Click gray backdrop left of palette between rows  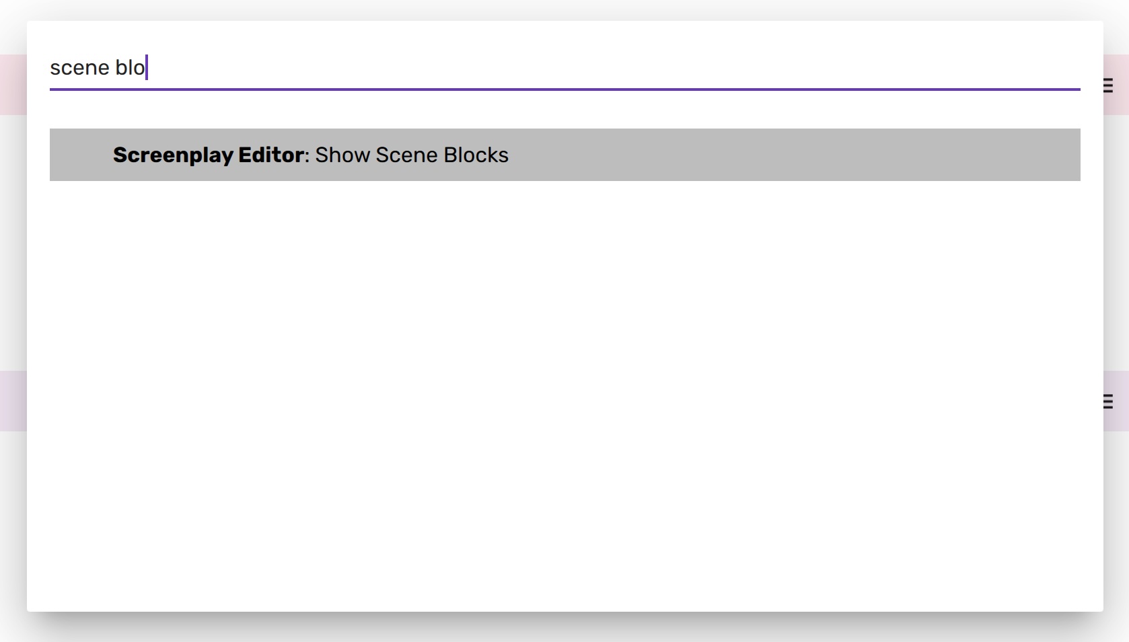pos(13,242)
